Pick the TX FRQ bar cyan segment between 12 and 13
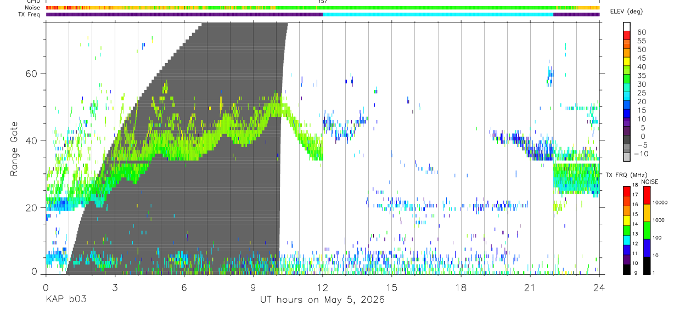This screenshot has height=311, width=674. 627,239
